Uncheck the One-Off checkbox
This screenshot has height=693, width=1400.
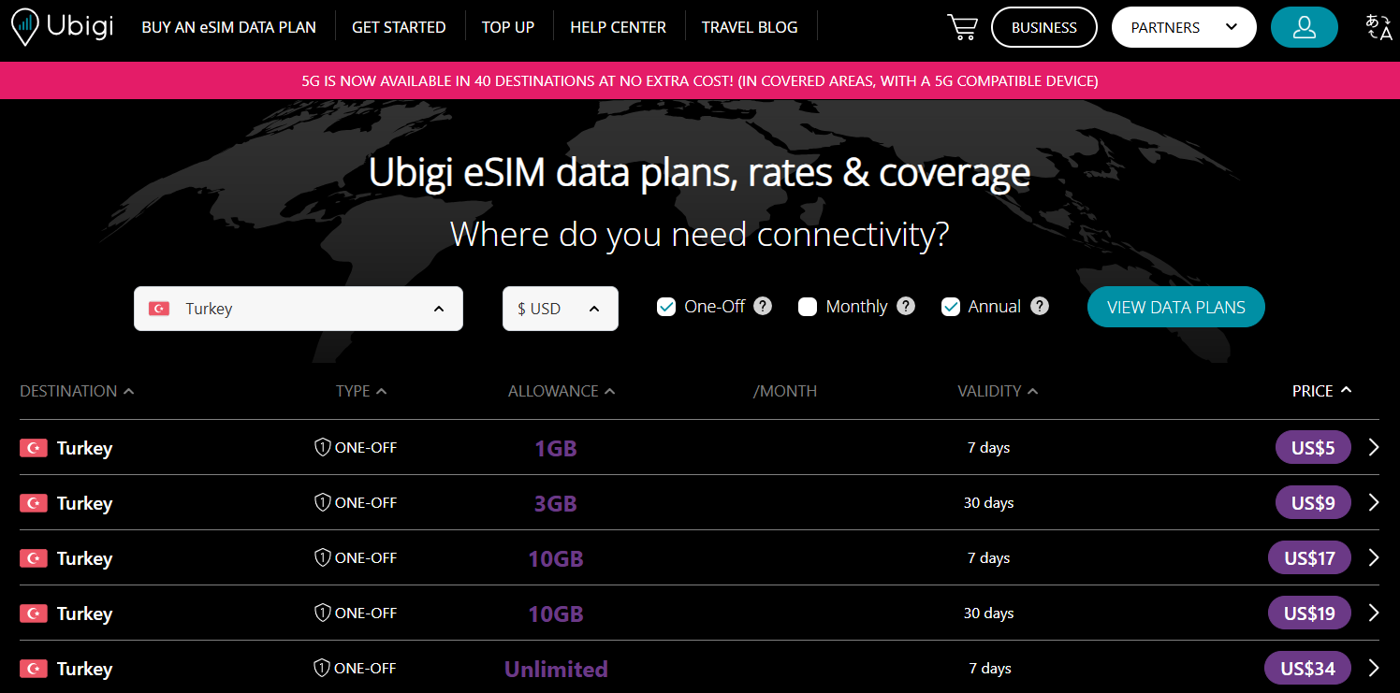tap(666, 307)
